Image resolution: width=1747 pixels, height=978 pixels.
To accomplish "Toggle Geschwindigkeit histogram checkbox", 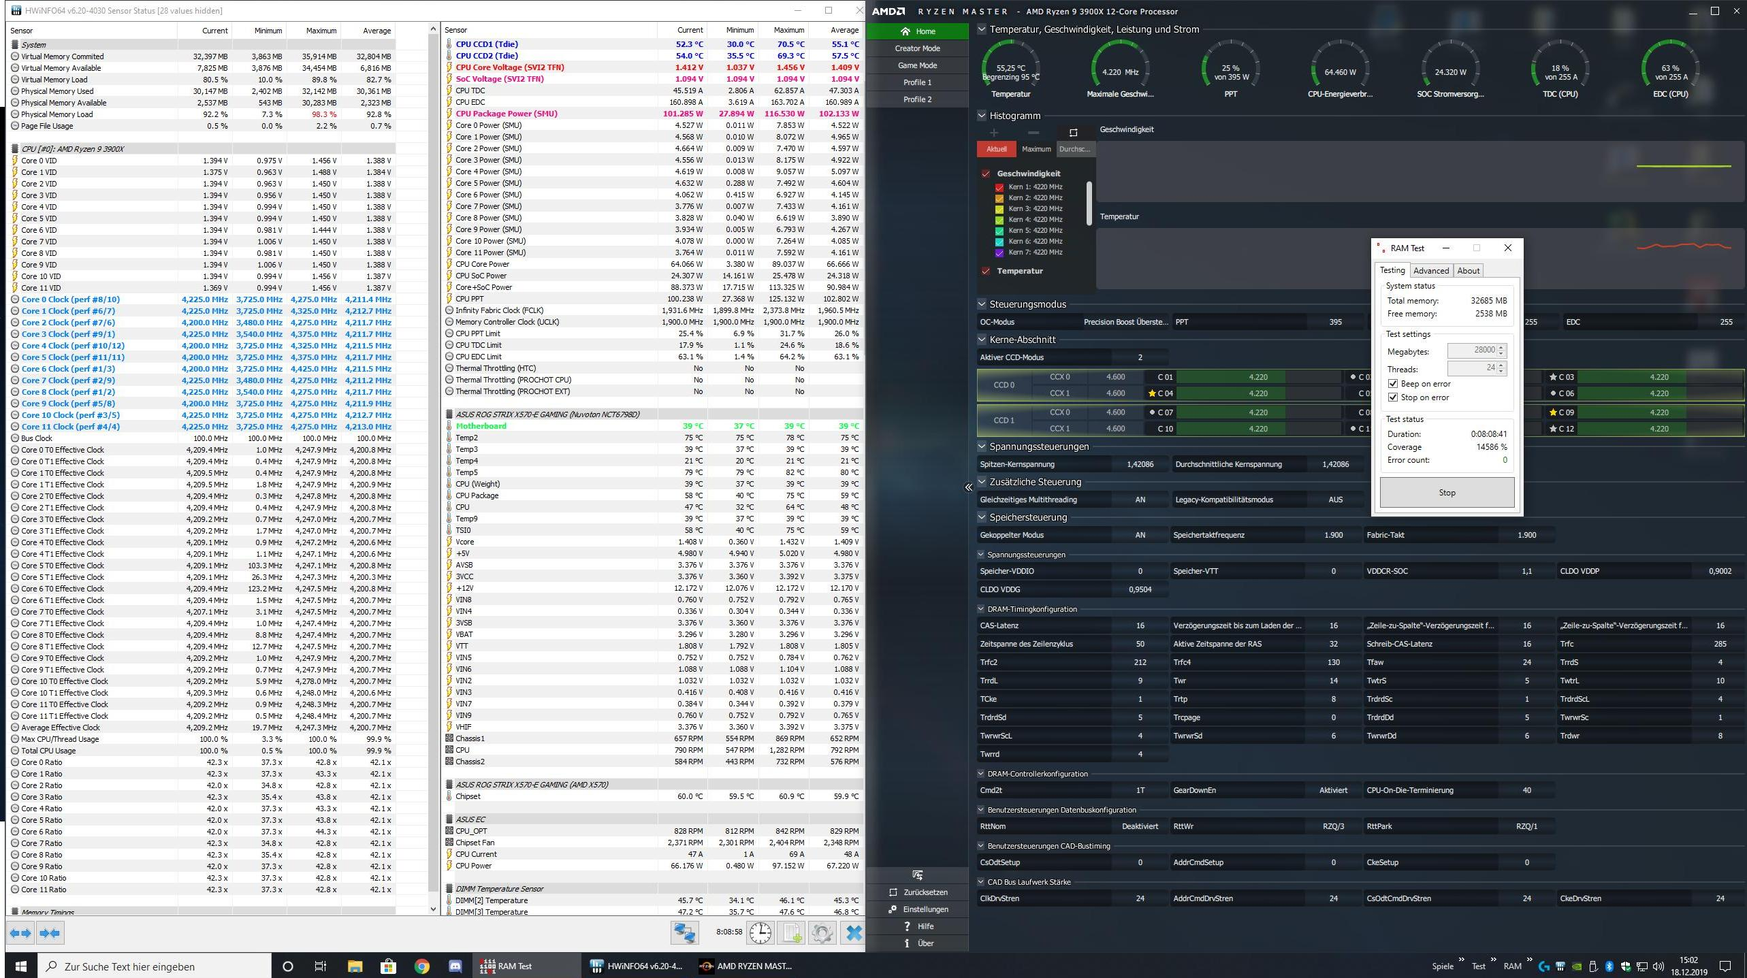I will point(986,174).
